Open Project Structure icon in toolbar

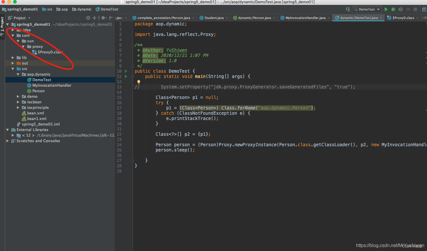click(x=424, y=9)
